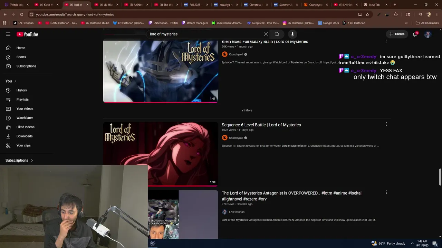
Task: Open the Windows notification center icon
Action: click(x=435, y=244)
